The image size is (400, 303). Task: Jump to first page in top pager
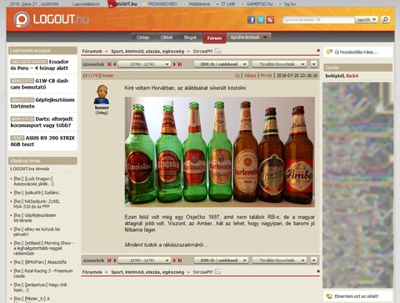pos(109,64)
